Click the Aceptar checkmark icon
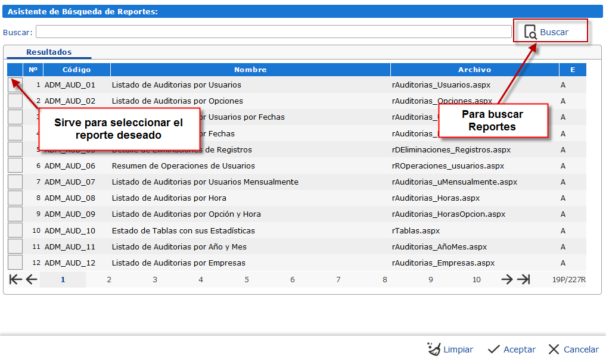Screen dimensions: 606x362 (x=494, y=349)
